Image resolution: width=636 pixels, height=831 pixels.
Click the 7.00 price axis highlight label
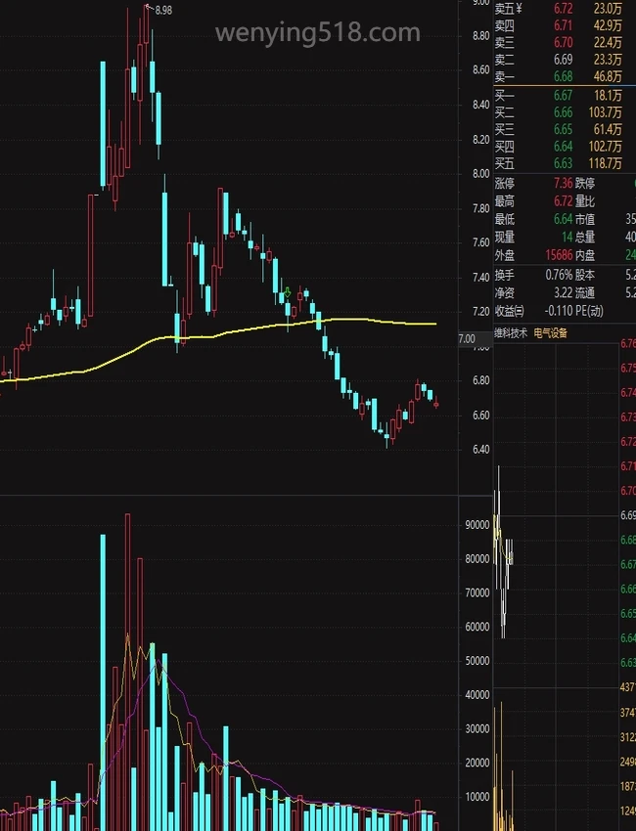[466, 339]
